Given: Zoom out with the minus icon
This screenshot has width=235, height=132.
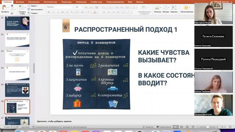Looking at the screenshot, I should coord(198,127).
